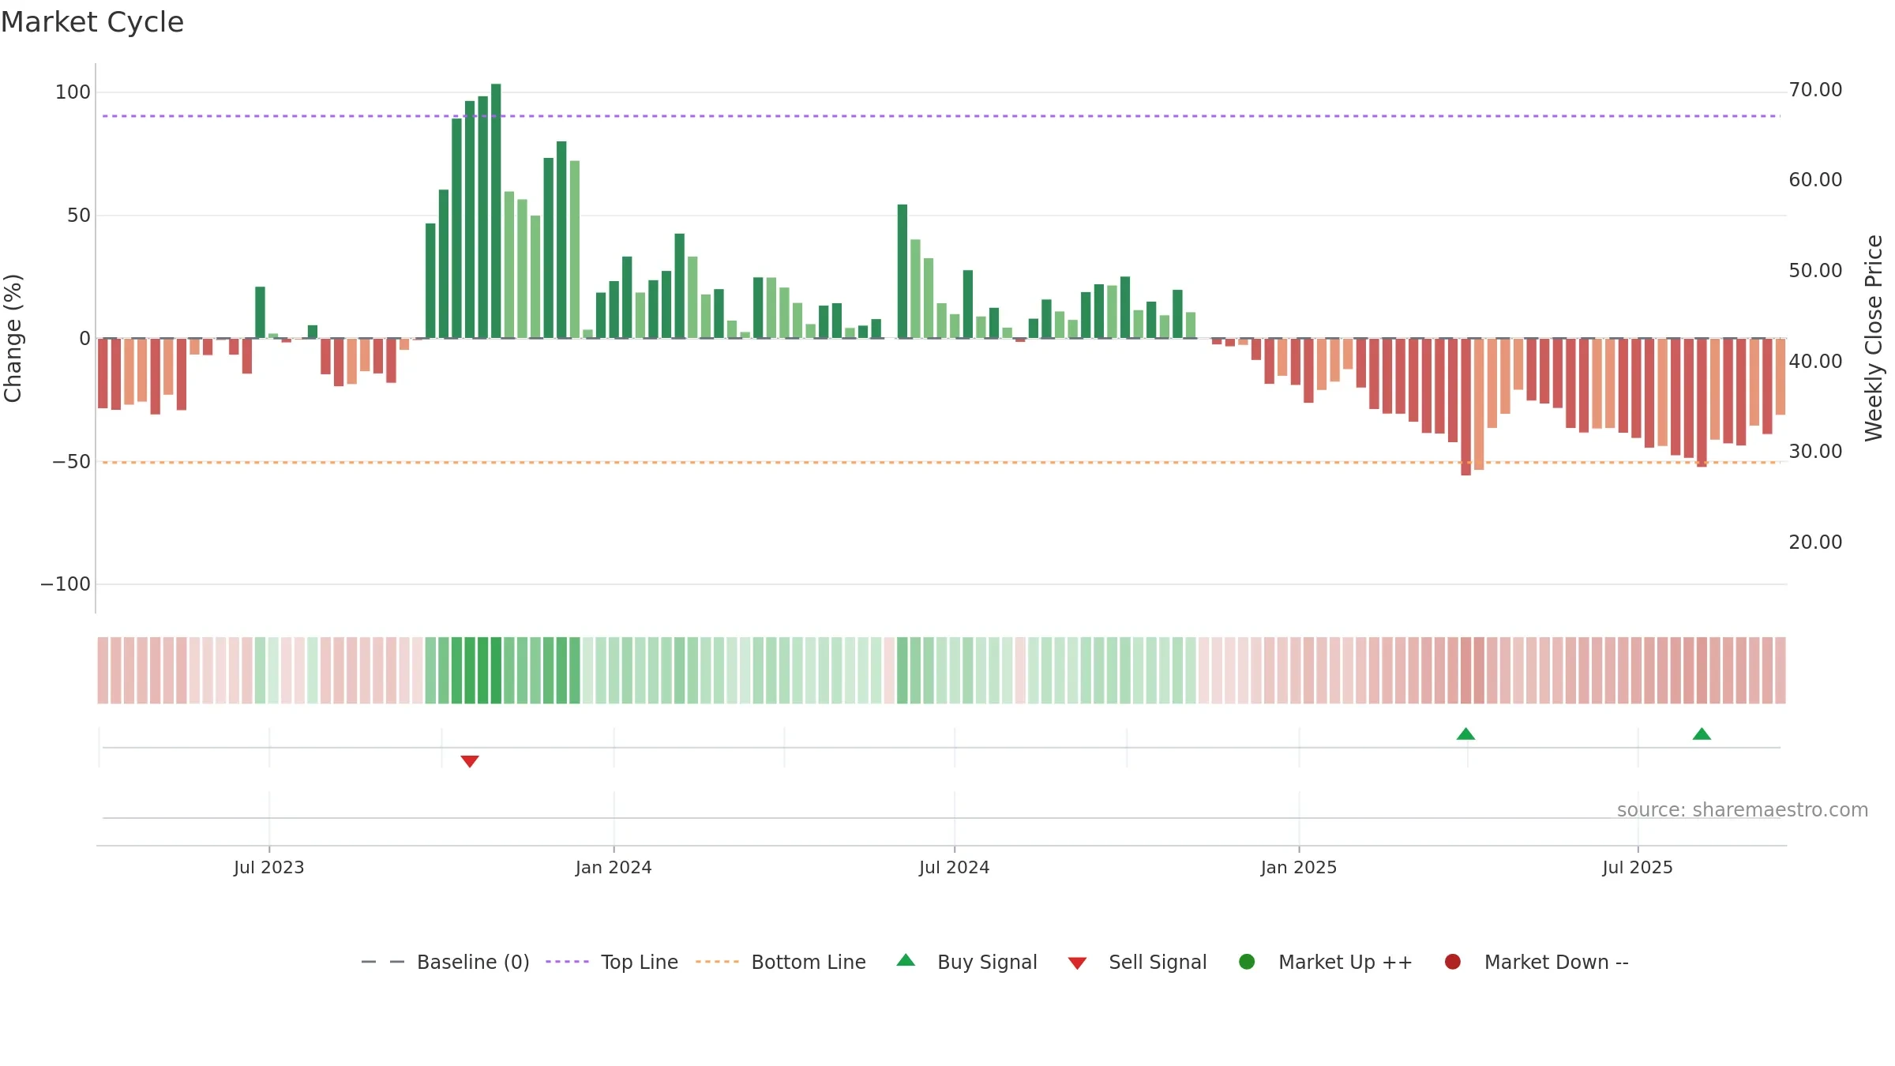
Task: Toggle the Sell Signal legend label
Action: tap(1158, 962)
